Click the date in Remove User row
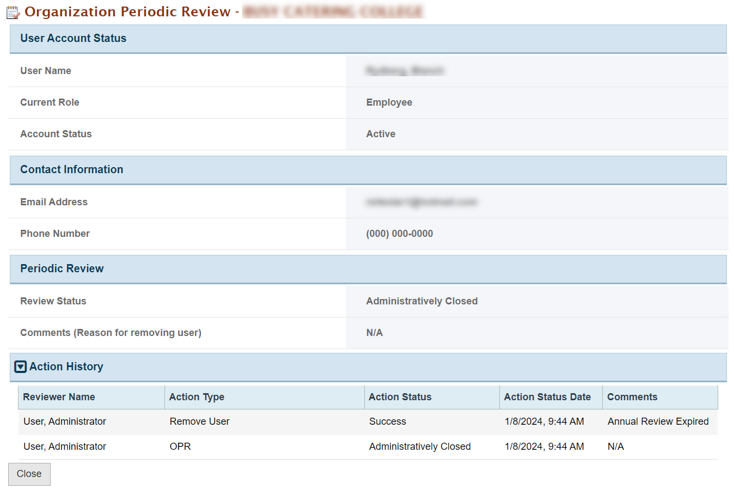The height and width of the screenshot is (489, 734). (545, 421)
